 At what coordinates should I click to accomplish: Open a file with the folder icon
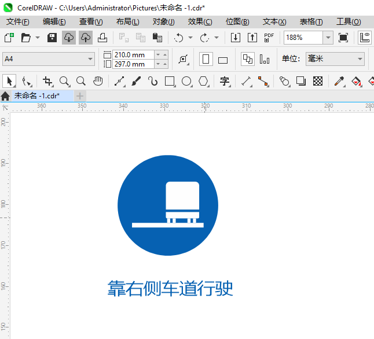pos(25,38)
